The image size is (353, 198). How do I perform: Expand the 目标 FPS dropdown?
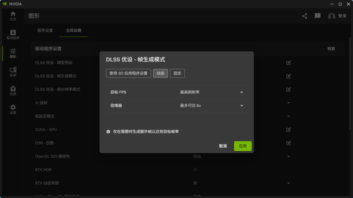pyautogui.click(x=211, y=92)
